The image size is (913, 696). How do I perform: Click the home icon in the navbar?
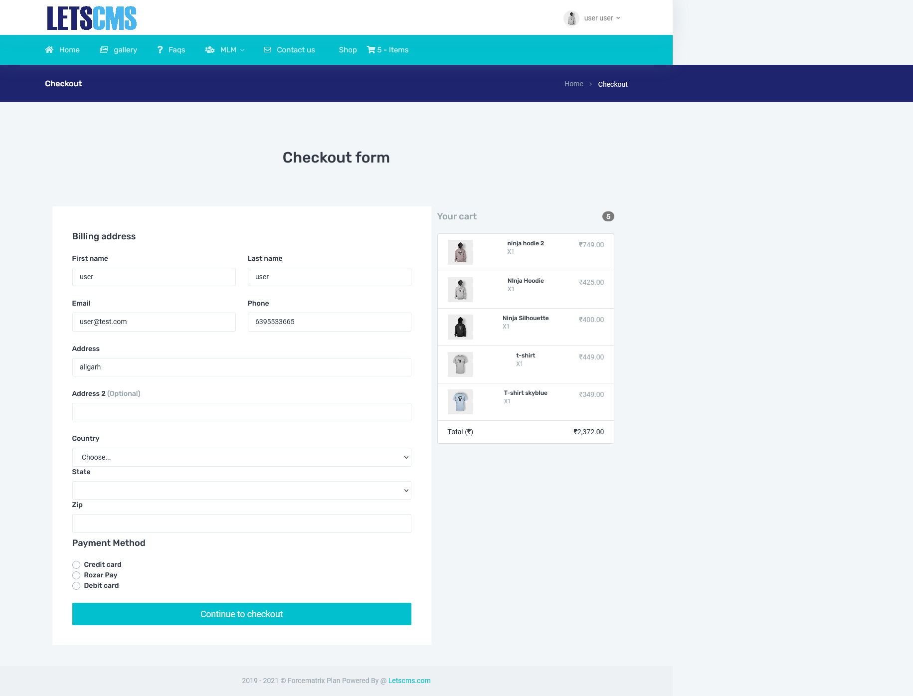(x=49, y=50)
